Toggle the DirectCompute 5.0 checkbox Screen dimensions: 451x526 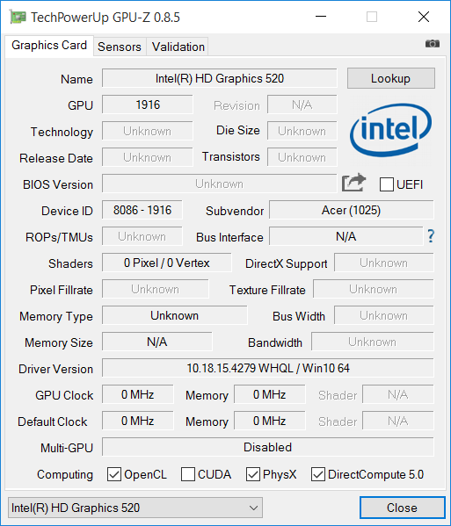(318, 474)
